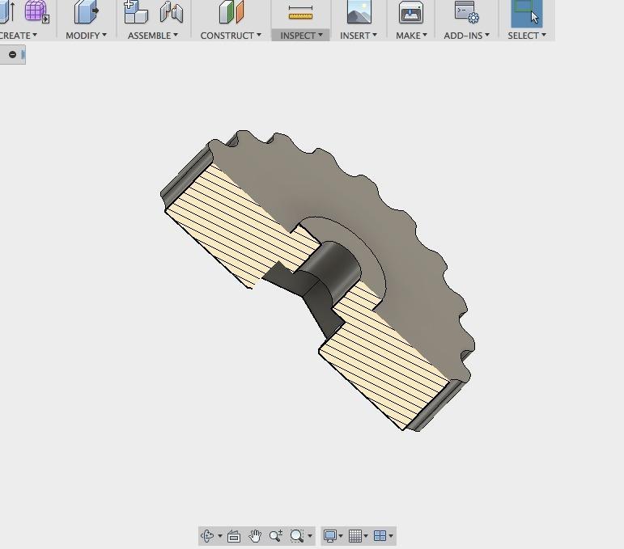Viewport: 624px width, 549px height.
Task: Open the CREATE dropdown menu
Action: (x=19, y=36)
